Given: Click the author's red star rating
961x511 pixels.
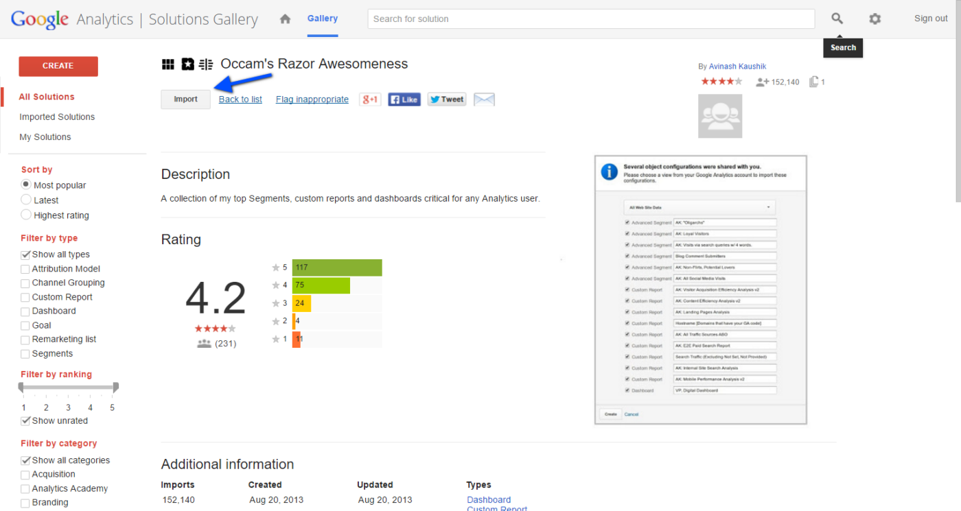Looking at the screenshot, I should [x=721, y=82].
